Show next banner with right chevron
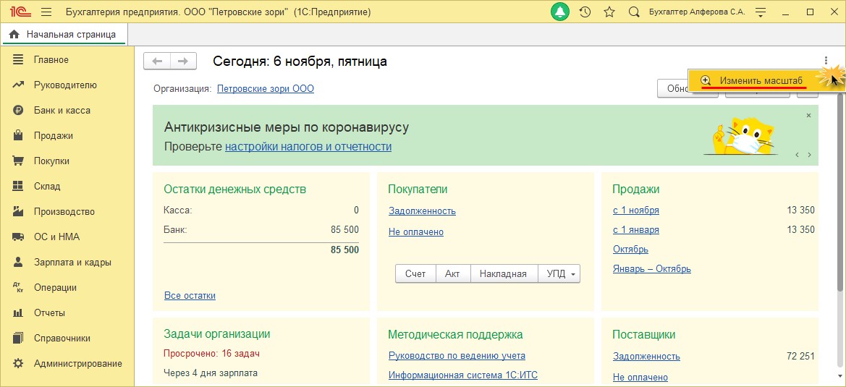 click(809, 155)
